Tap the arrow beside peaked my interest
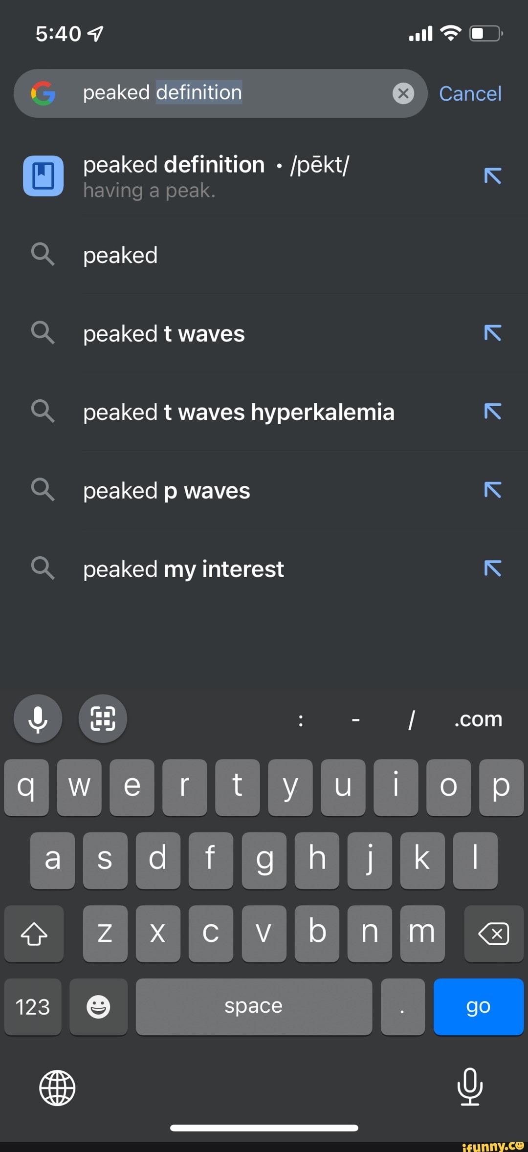 point(493,569)
